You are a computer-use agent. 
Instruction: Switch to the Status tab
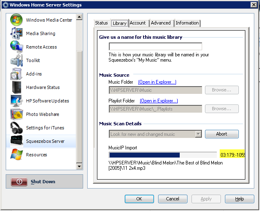pos(101,23)
